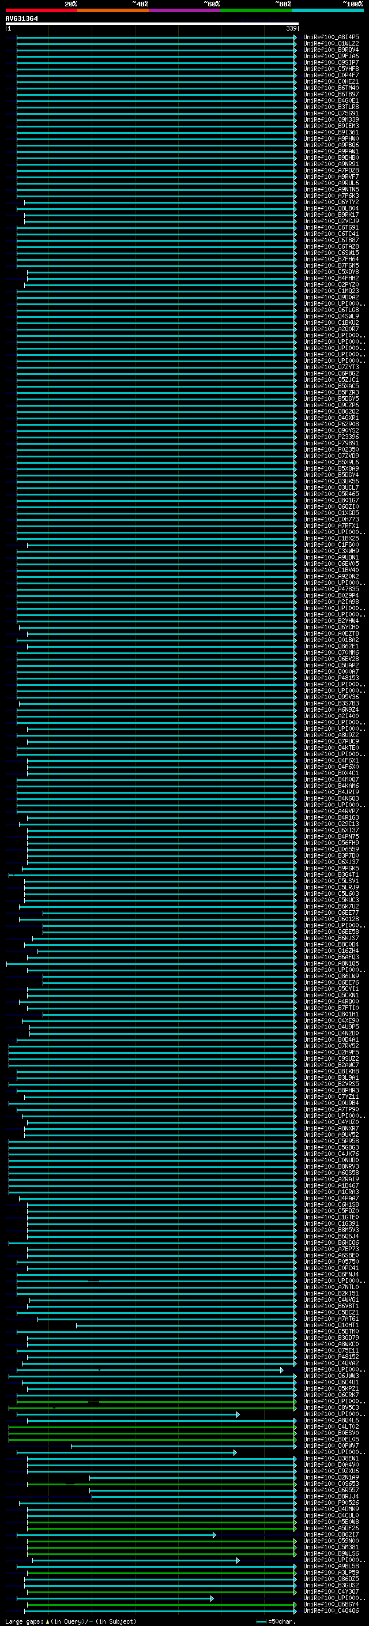Click green alignment bar for UniRef100_C8V5C3
The height and width of the screenshot is (1626, 369).
coord(152,1407)
